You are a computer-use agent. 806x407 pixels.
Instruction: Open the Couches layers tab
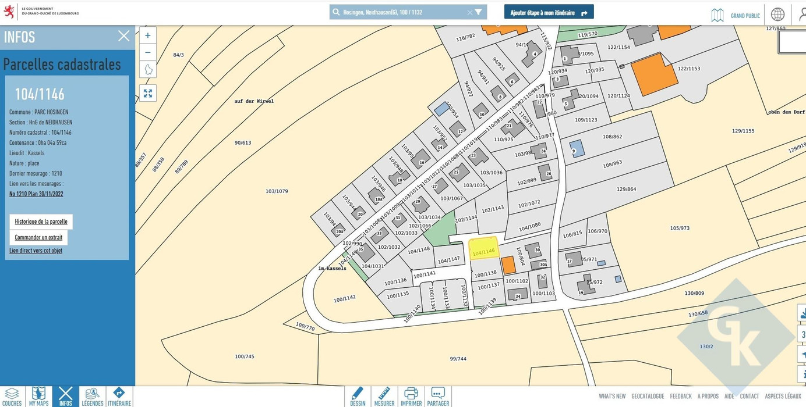click(12, 397)
